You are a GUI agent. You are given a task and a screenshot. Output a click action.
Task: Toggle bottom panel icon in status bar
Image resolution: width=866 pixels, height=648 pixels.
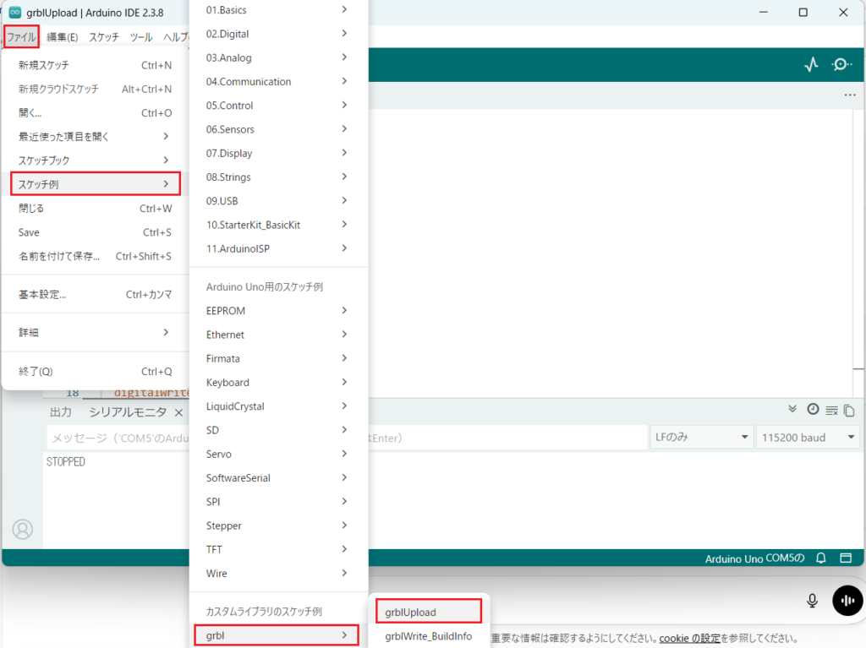tap(845, 558)
